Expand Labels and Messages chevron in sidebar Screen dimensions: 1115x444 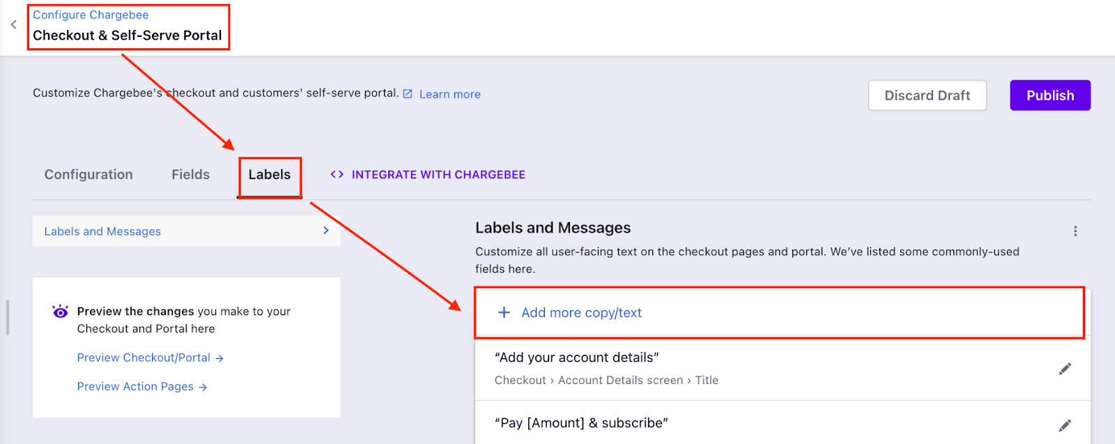(325, 230)
